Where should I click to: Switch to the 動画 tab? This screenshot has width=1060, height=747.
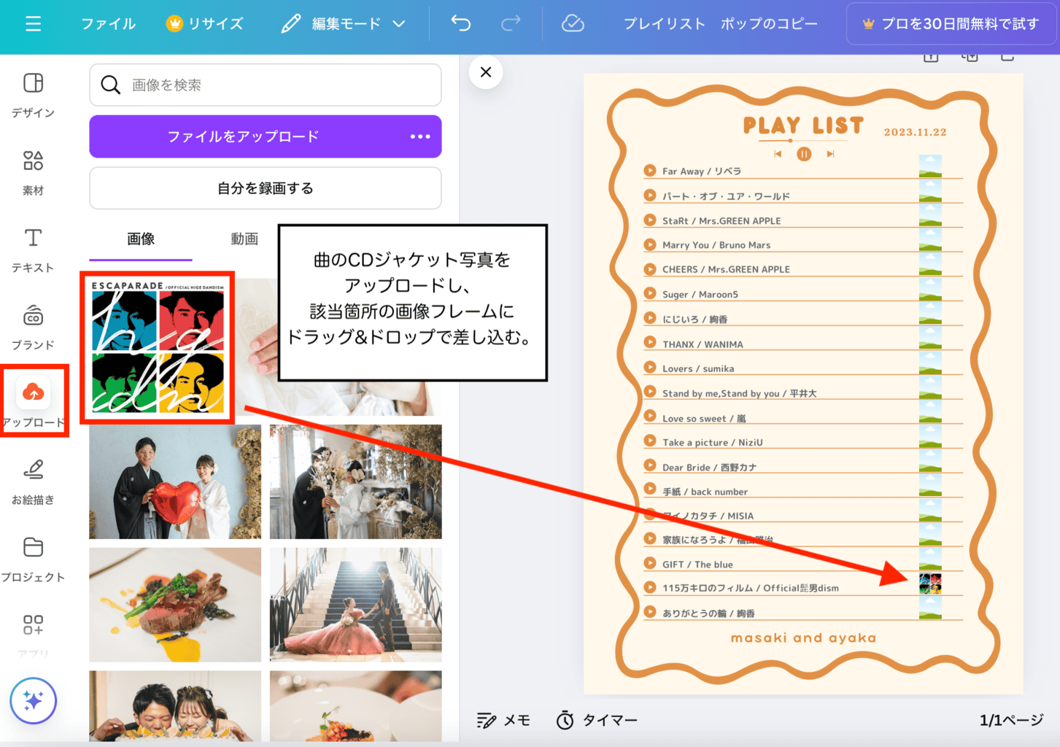pos(244,239)
